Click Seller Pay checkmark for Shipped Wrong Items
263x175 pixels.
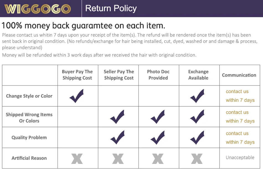(x=117, y=117)
